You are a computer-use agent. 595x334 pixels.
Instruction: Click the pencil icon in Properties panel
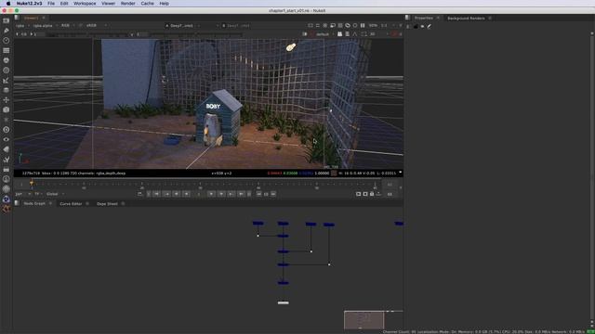[430, 27]
